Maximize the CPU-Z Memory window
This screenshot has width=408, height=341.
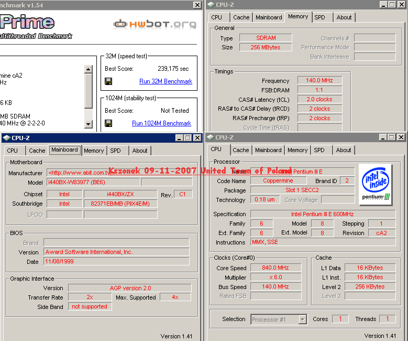pyautogui.click(x=392, y=5)
